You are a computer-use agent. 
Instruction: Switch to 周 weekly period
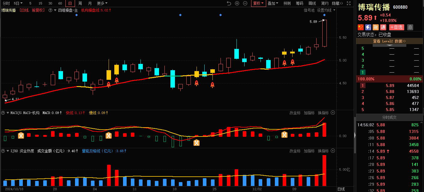80,3
